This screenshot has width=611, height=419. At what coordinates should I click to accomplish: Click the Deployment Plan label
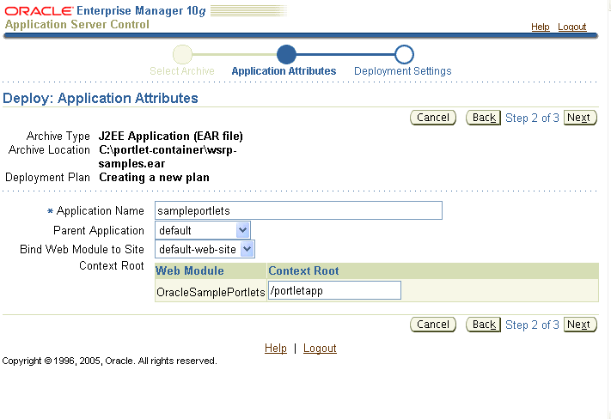(47, 178)
